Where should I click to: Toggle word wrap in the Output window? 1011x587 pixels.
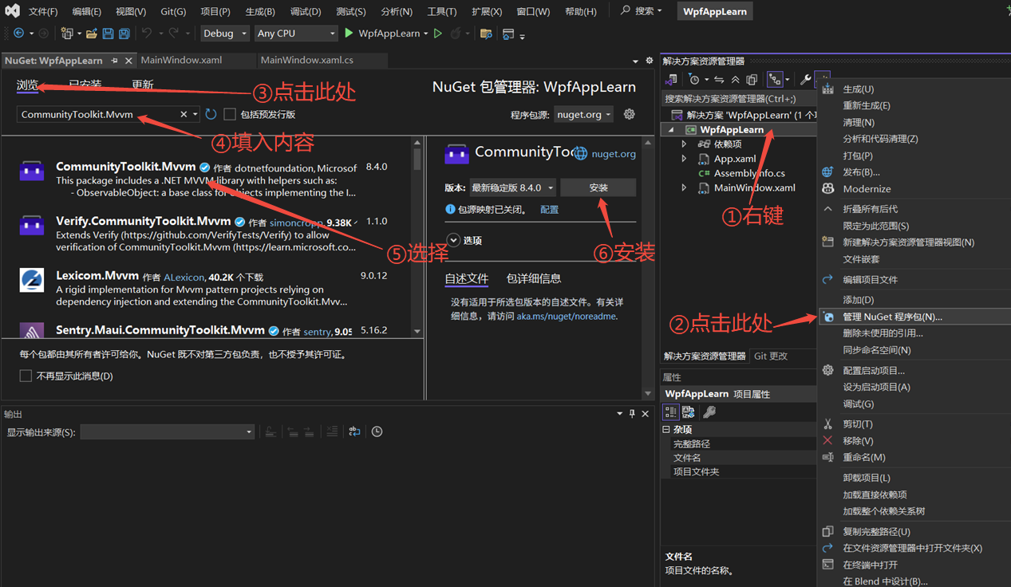pyautogui.click(x=354, y=431)
